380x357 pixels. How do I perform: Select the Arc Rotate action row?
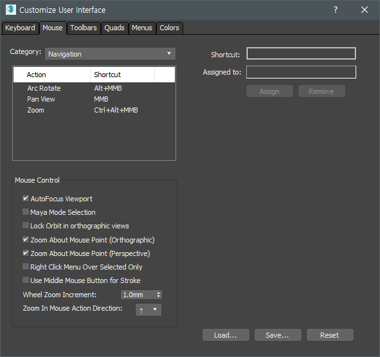tap(94, 88)
